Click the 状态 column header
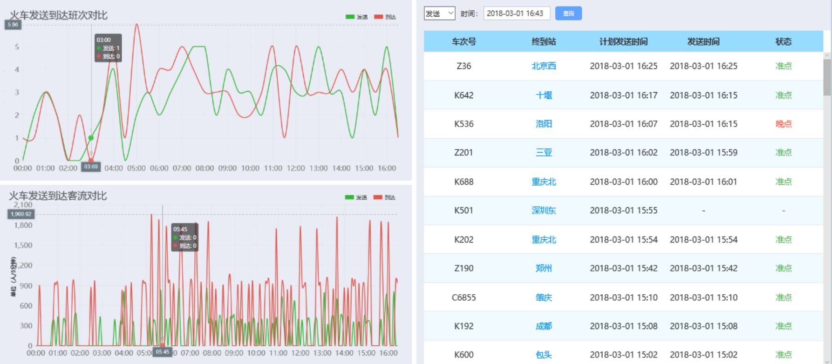 [x=783, y=42]
